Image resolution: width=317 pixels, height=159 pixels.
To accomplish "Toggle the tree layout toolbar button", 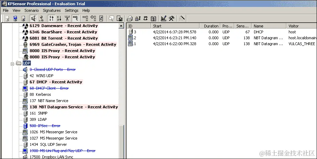I will click(75, 18).
